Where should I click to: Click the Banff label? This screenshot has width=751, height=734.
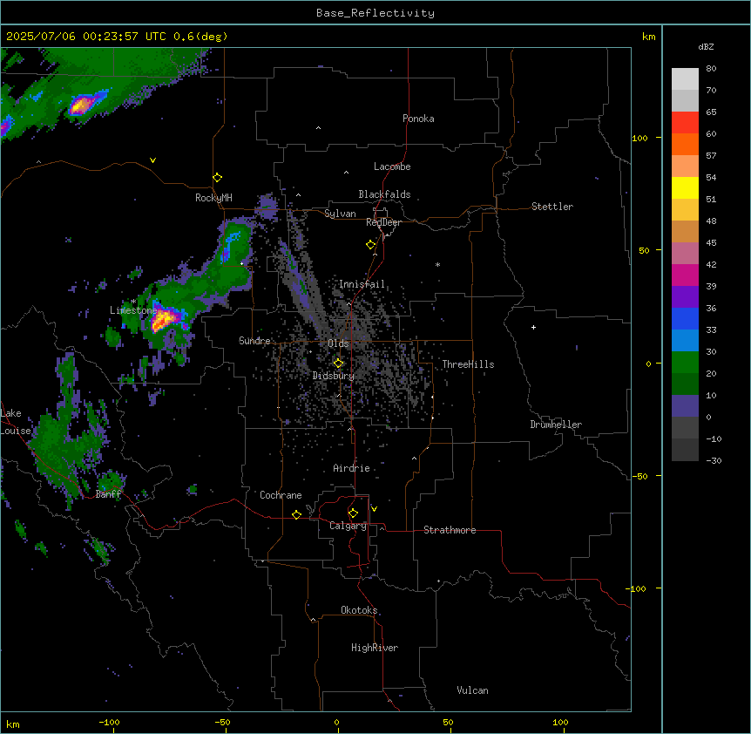108,494
